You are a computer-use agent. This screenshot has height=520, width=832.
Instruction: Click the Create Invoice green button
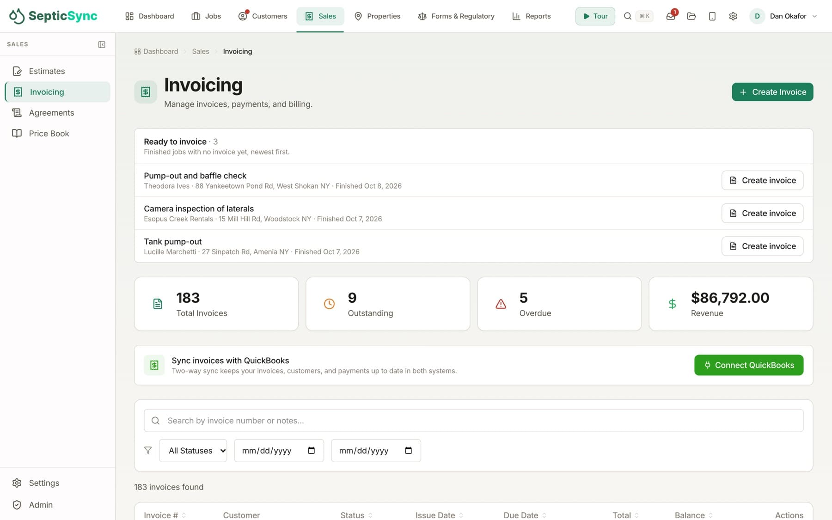[772, 92]
